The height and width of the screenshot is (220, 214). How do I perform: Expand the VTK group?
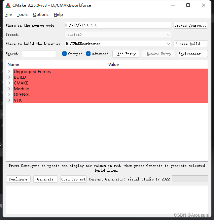(9, 100)
